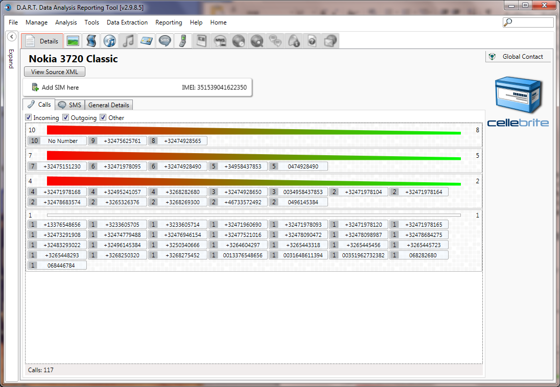The width and height of the screenshot is (560, 387).
Task: Click the red-green bar for the 4 to 2 group
Action: pos(253,181)
